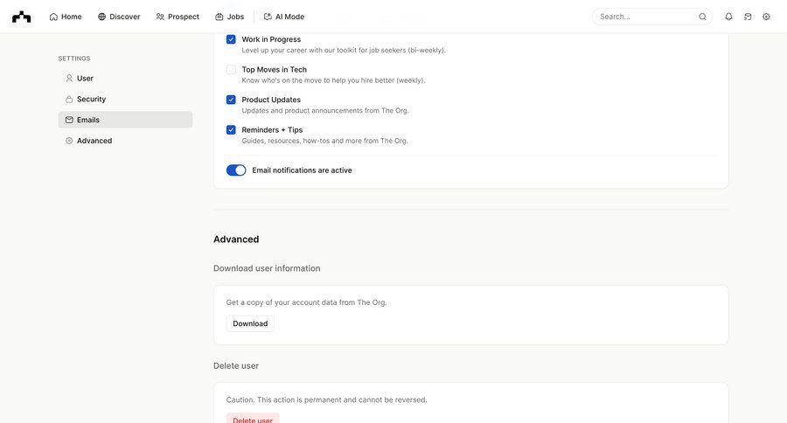Click 'Email notifications are active' label
Viewport: 787px width, 423px height.
pos(303,170)
